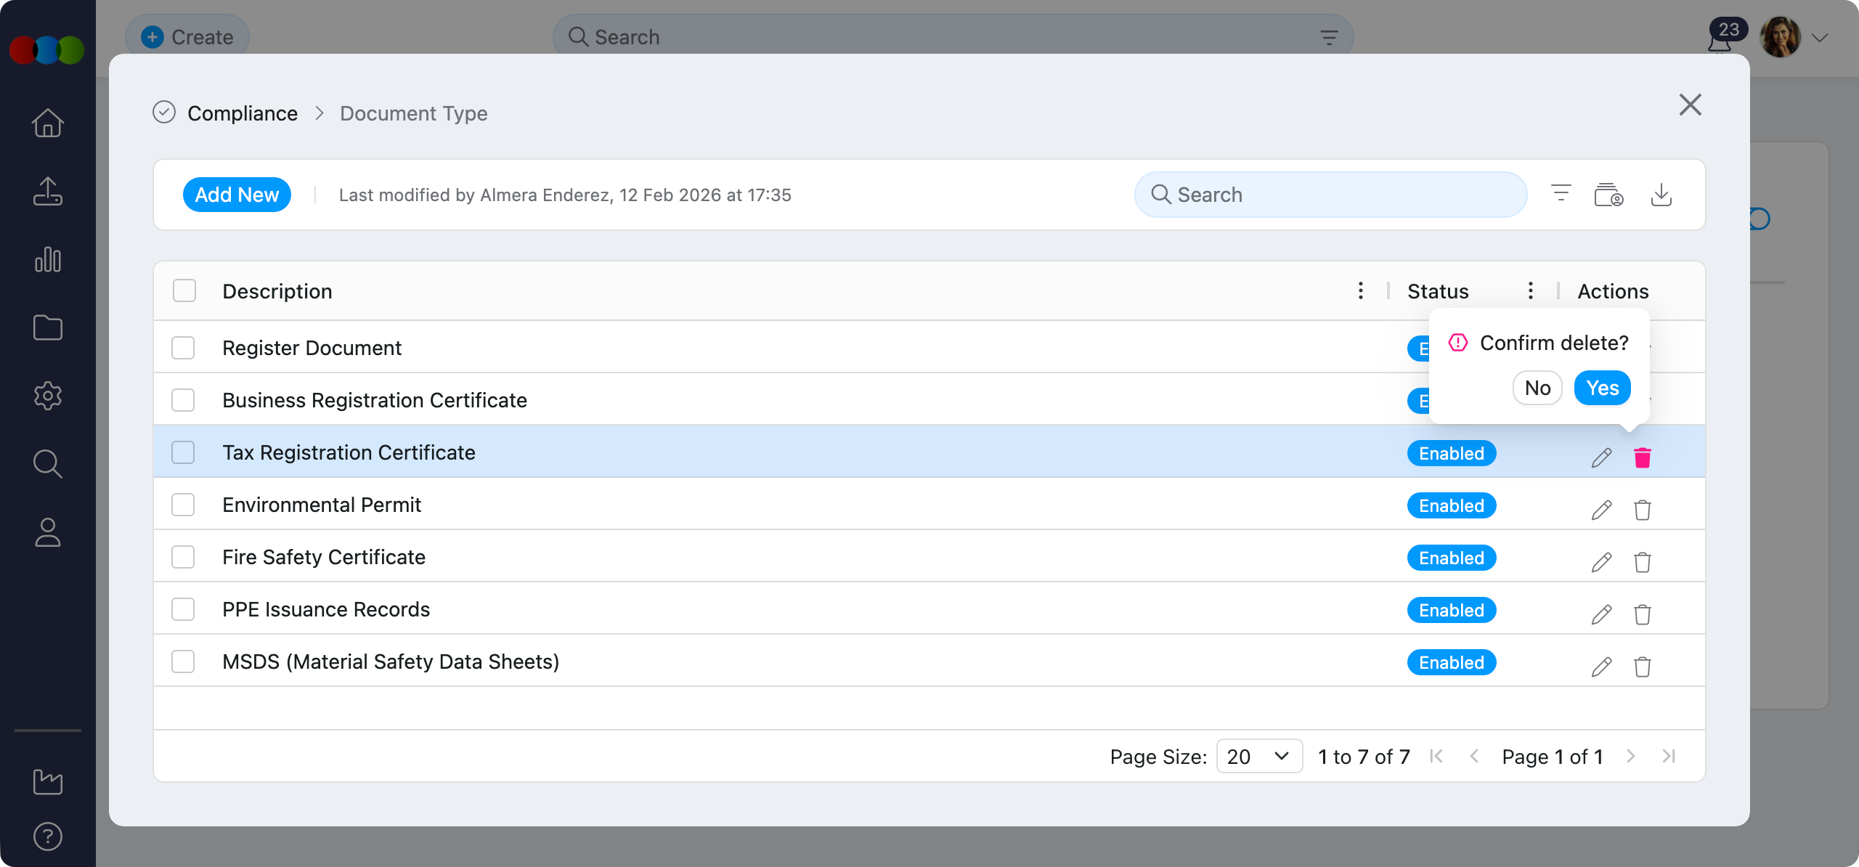Open the analytics chart icon in sidebar
This screenshot has width=1859, height=867.
click(x=47, y=259)
